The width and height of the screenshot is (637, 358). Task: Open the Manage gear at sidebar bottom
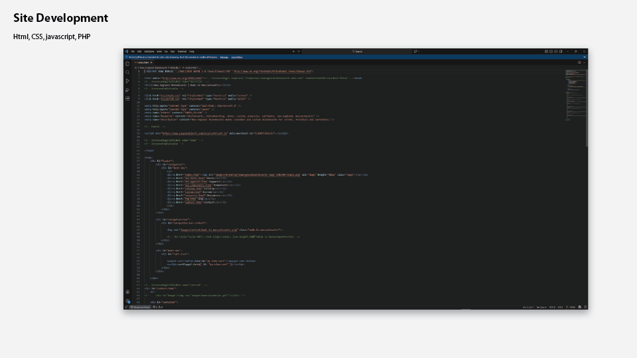127,300
